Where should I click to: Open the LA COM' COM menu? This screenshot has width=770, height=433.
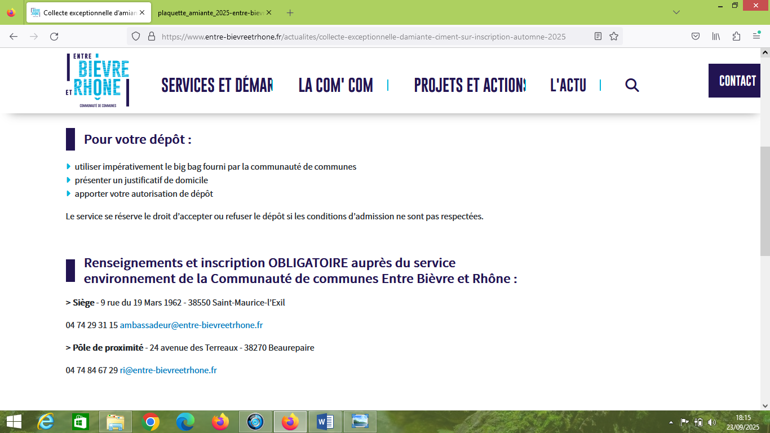(x=336, y=85)
